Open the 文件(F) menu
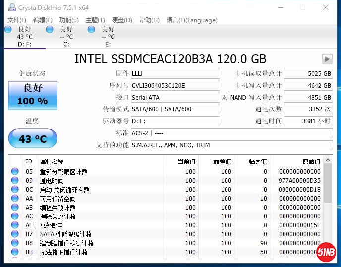The height and width of the screenshot is (267, 341). click(x=16, y=20)
